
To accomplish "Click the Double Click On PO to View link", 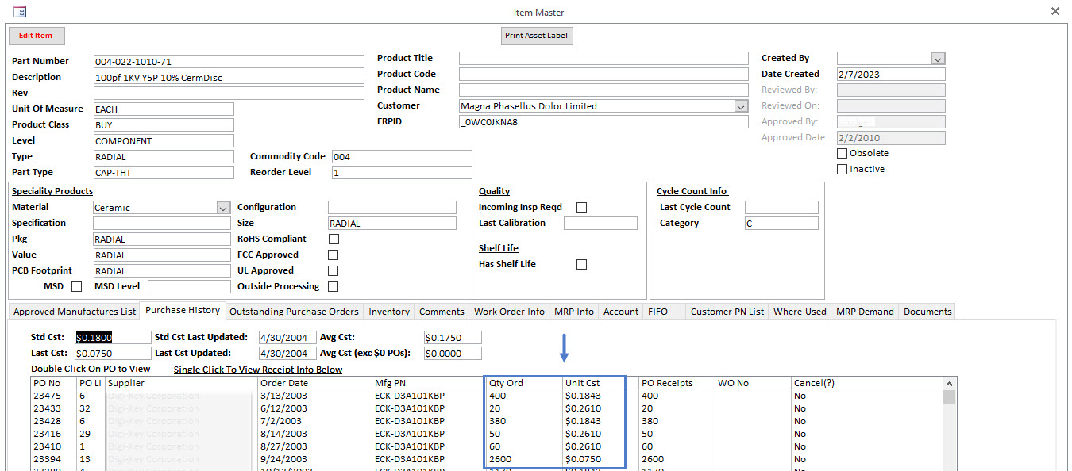I will tap(90, 369).
